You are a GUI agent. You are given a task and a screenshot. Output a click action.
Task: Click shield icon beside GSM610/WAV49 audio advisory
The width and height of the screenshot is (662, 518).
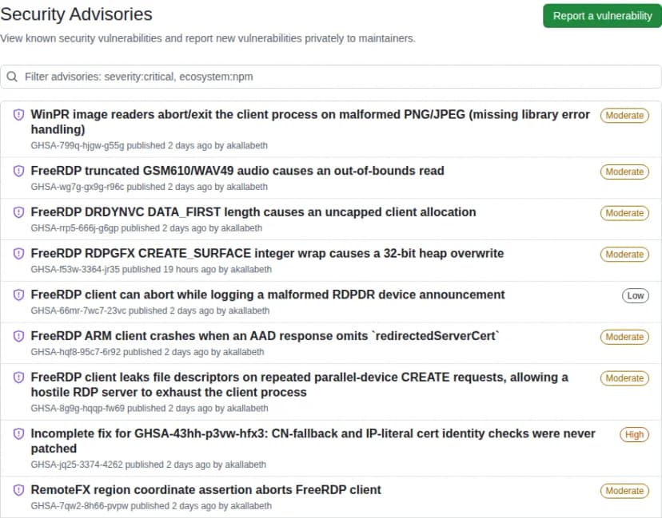click(18, 171)
